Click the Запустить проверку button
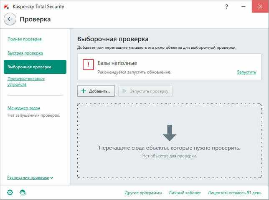The width and height of the screenshot is (269, 200). coord(145,91)
